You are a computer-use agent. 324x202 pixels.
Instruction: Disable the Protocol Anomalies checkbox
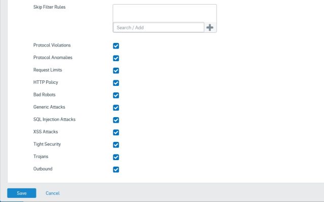116,58
